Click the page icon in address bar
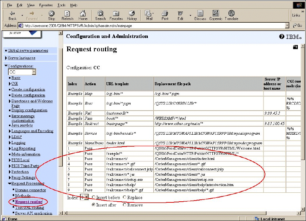 (21, 25)
